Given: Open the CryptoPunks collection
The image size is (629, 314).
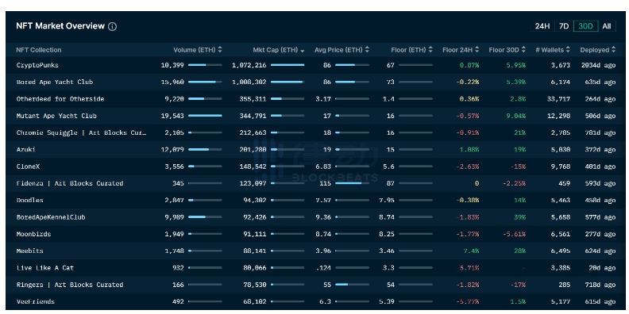Looking at the screenshot, I should 37,65.
